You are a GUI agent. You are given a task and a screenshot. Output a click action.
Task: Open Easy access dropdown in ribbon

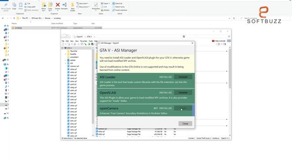pos(83,7)
